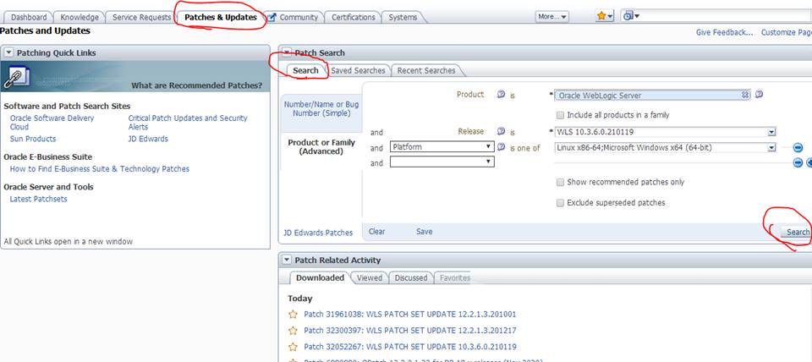
Task: Star Patch 32052267 as a favorite
Action: [294, 347]
